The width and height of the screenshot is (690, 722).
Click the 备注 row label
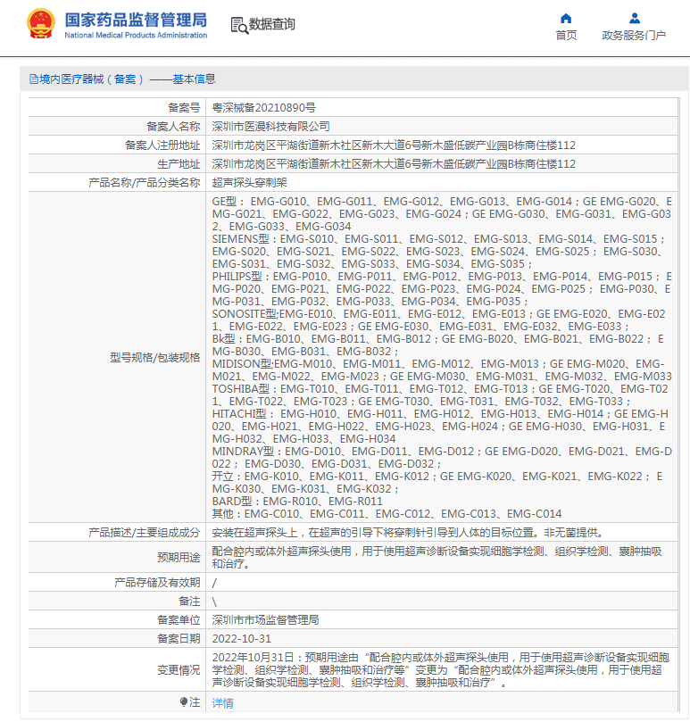tap(189, 602)
